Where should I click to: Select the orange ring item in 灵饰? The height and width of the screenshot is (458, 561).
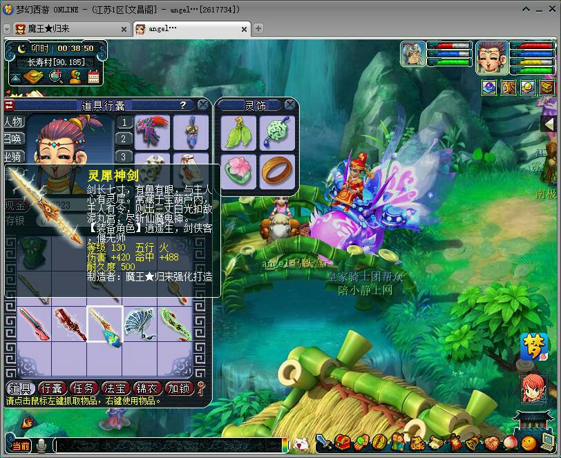(x=277, y=171)
